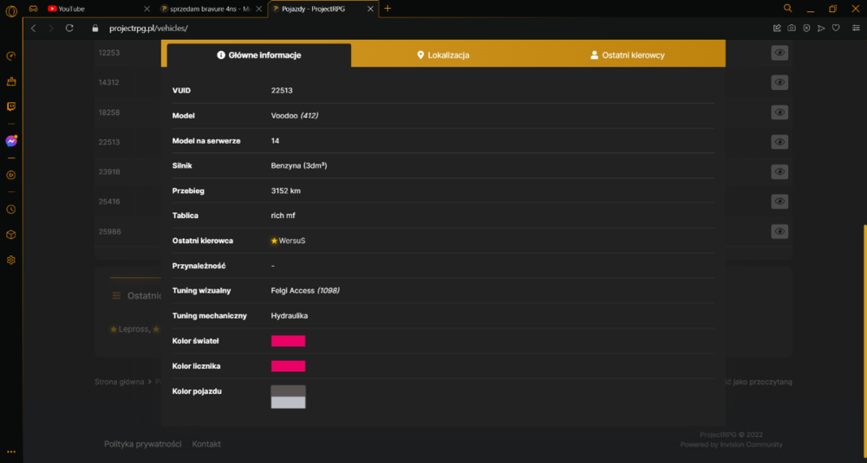Open Messenger in the browser sidebar
This screenshot has width=867, height=463.
pos(11,141)
